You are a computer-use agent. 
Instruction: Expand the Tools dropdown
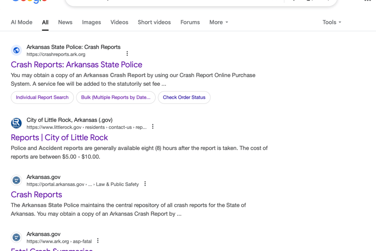(x=332, y=23)
